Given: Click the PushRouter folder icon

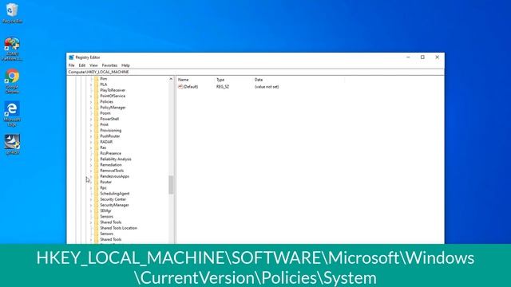Looking at the screenshot, I should pyautogui.click(x=96, y=136).
